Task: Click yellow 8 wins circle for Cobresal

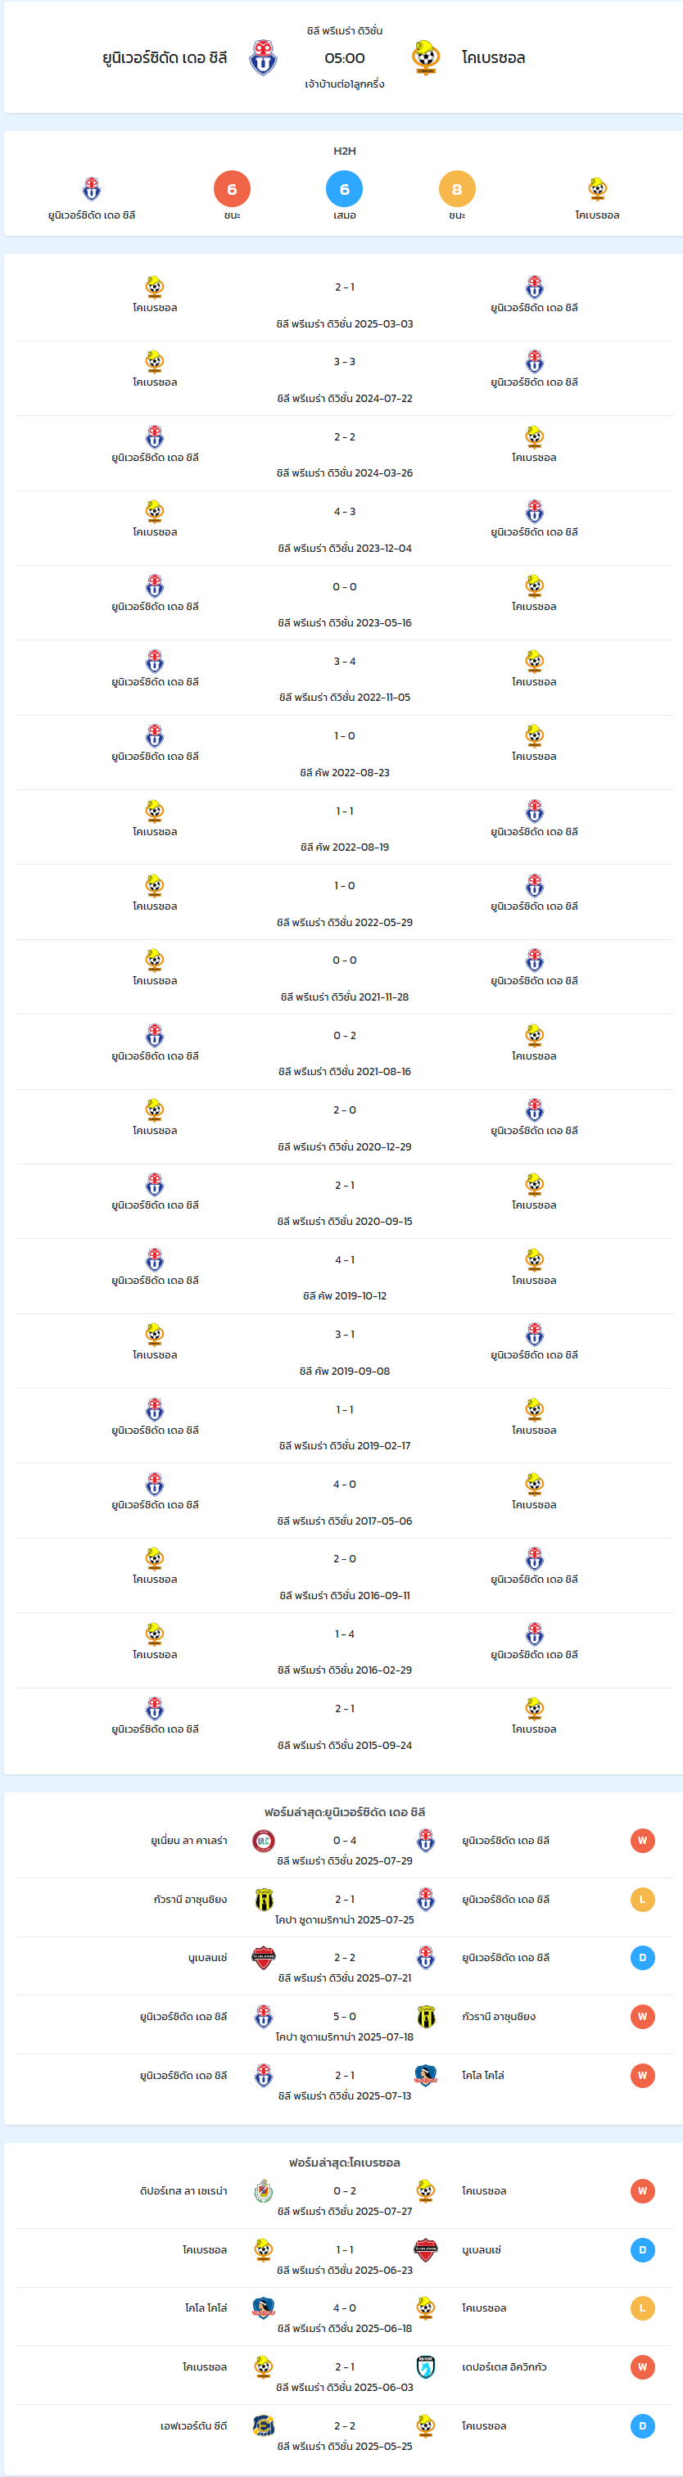Action: 457,188
